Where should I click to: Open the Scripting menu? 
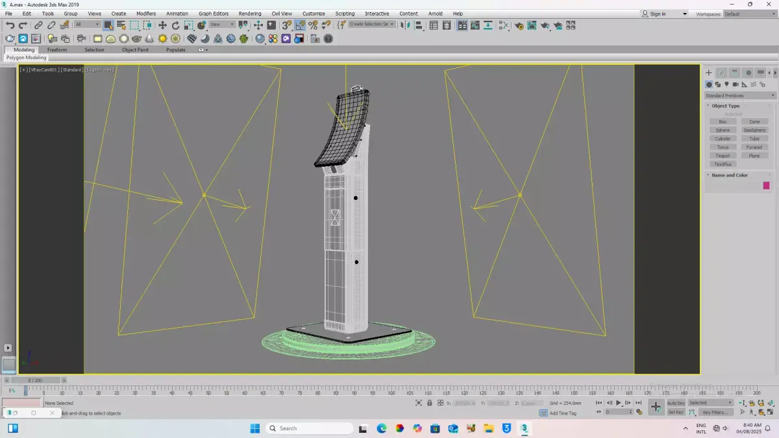(345, 14)
